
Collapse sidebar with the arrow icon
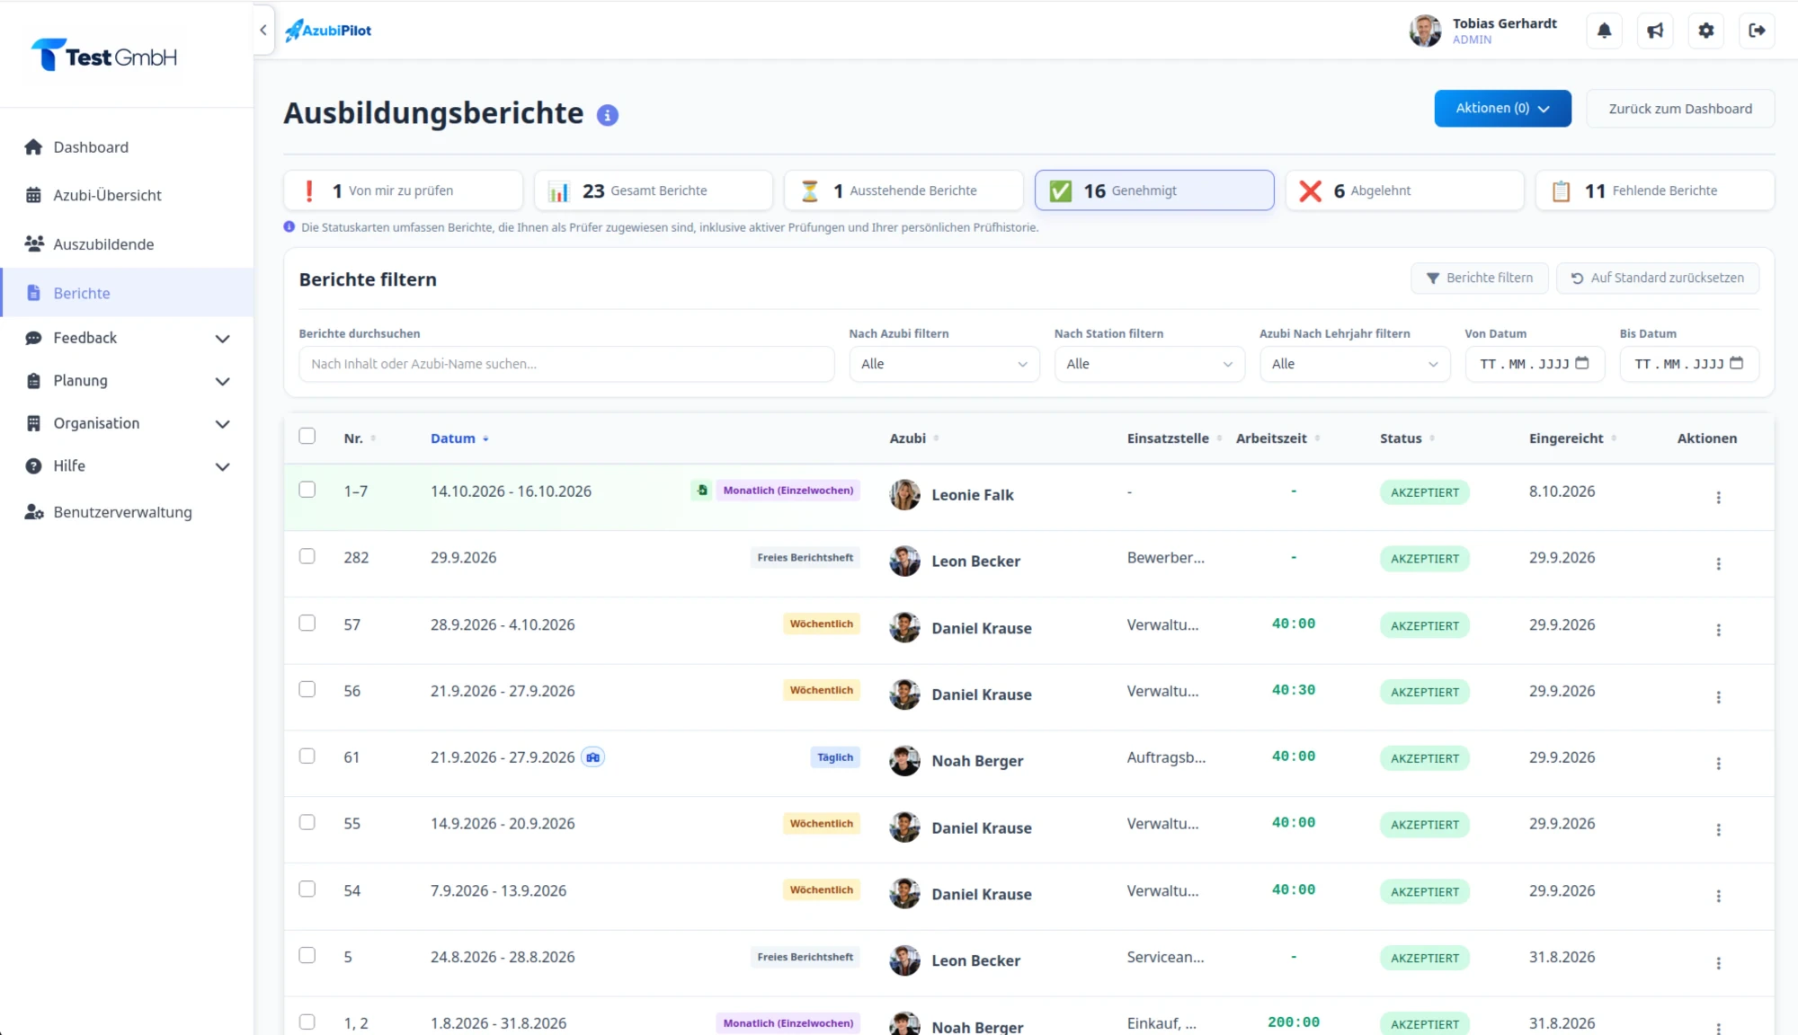point(263,30)
